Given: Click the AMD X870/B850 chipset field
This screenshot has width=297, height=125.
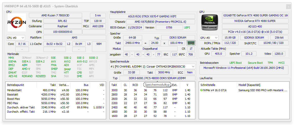Looking at the screenshot, I should pos(161,22).
